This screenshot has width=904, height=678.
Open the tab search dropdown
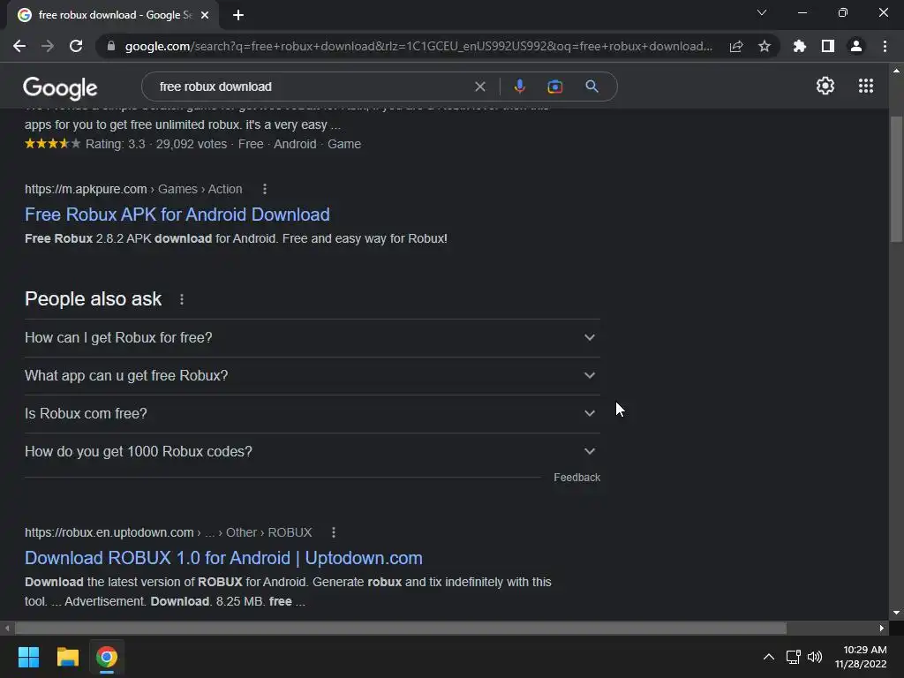point(762,12)
